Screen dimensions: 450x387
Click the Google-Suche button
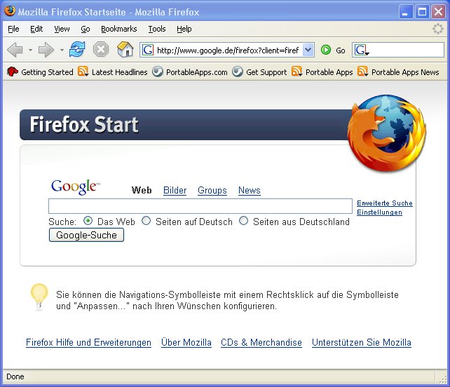click(86, 235)
